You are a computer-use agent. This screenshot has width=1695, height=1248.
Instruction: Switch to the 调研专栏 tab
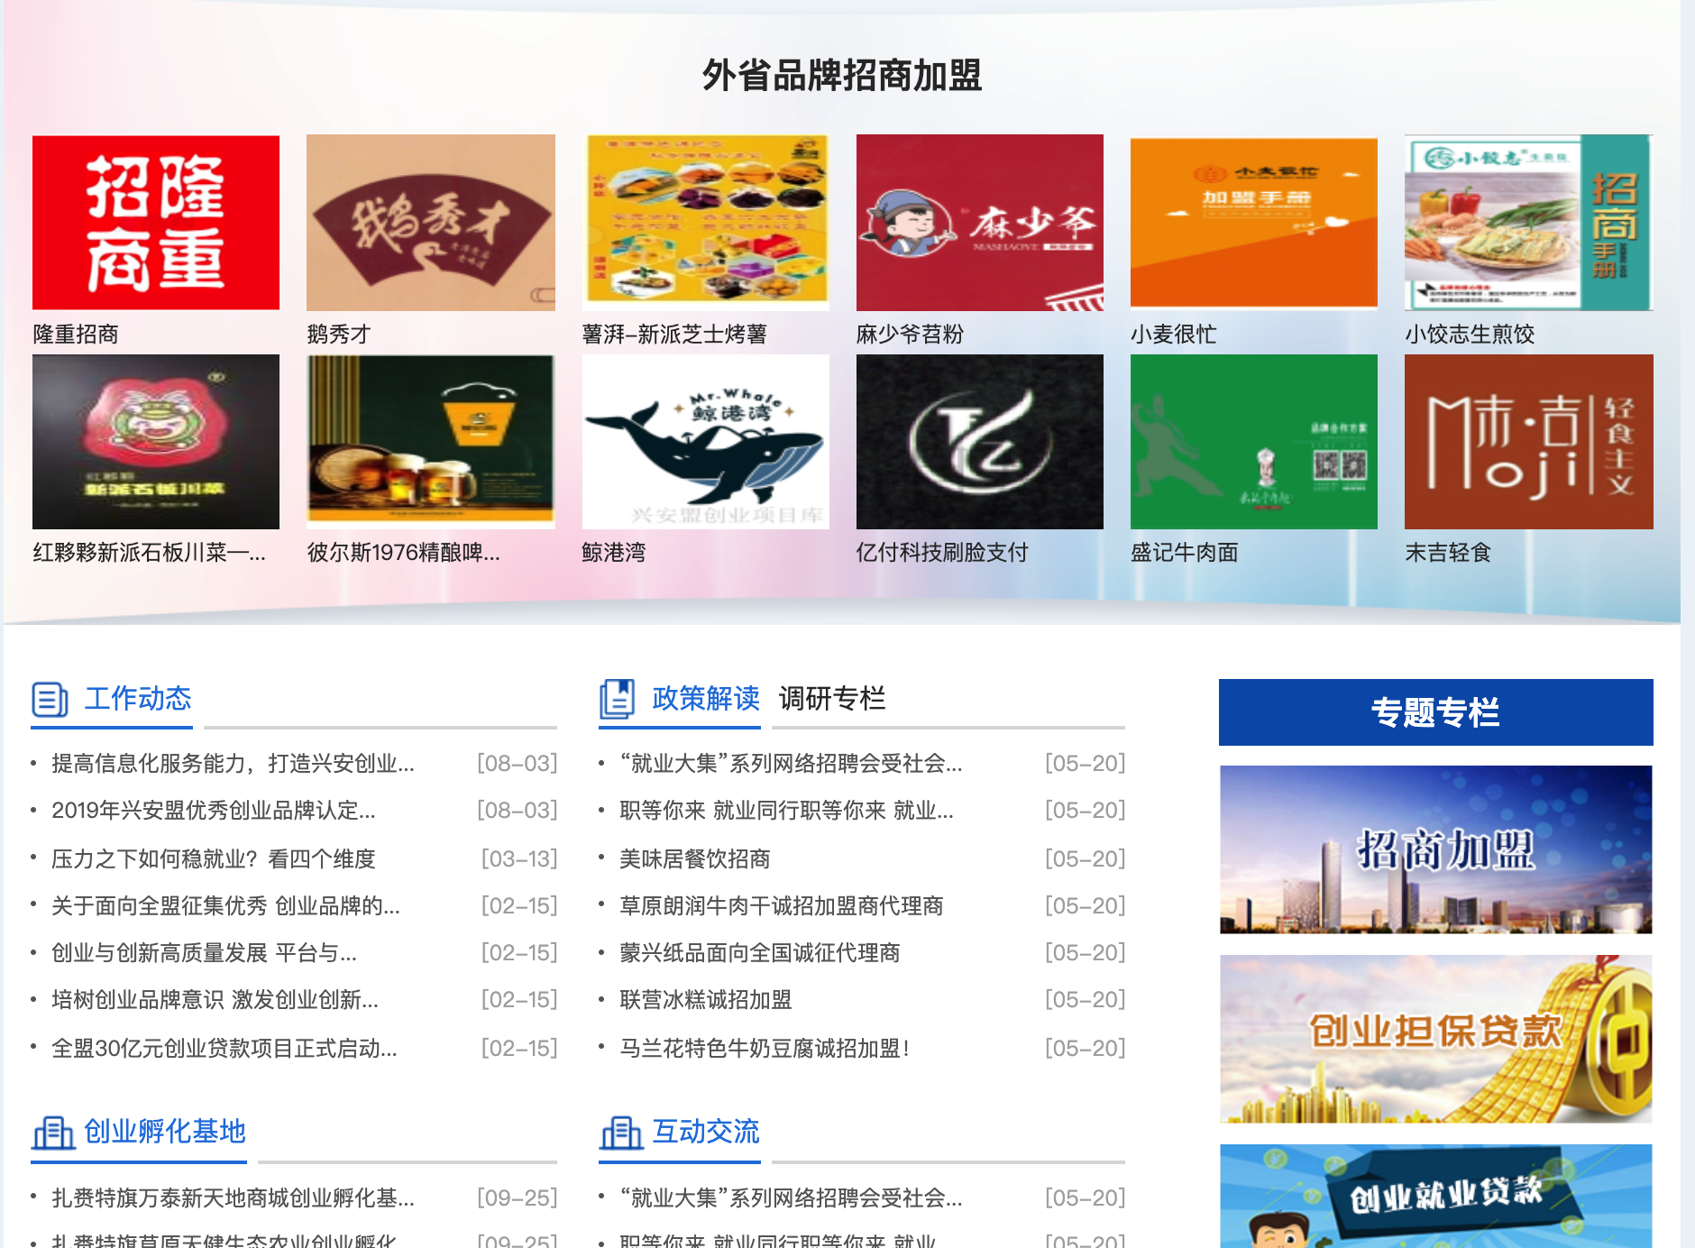(x=832, y=699)
